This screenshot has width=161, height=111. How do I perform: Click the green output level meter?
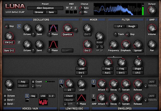pos(143,11)
